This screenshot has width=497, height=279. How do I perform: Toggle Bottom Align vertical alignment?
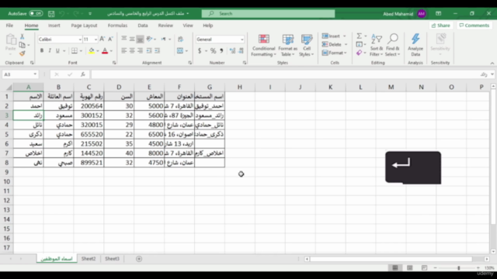[140, 39]
